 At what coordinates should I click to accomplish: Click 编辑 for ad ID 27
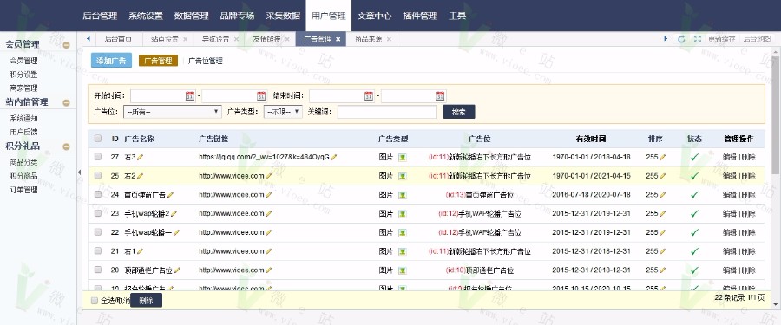730,157
